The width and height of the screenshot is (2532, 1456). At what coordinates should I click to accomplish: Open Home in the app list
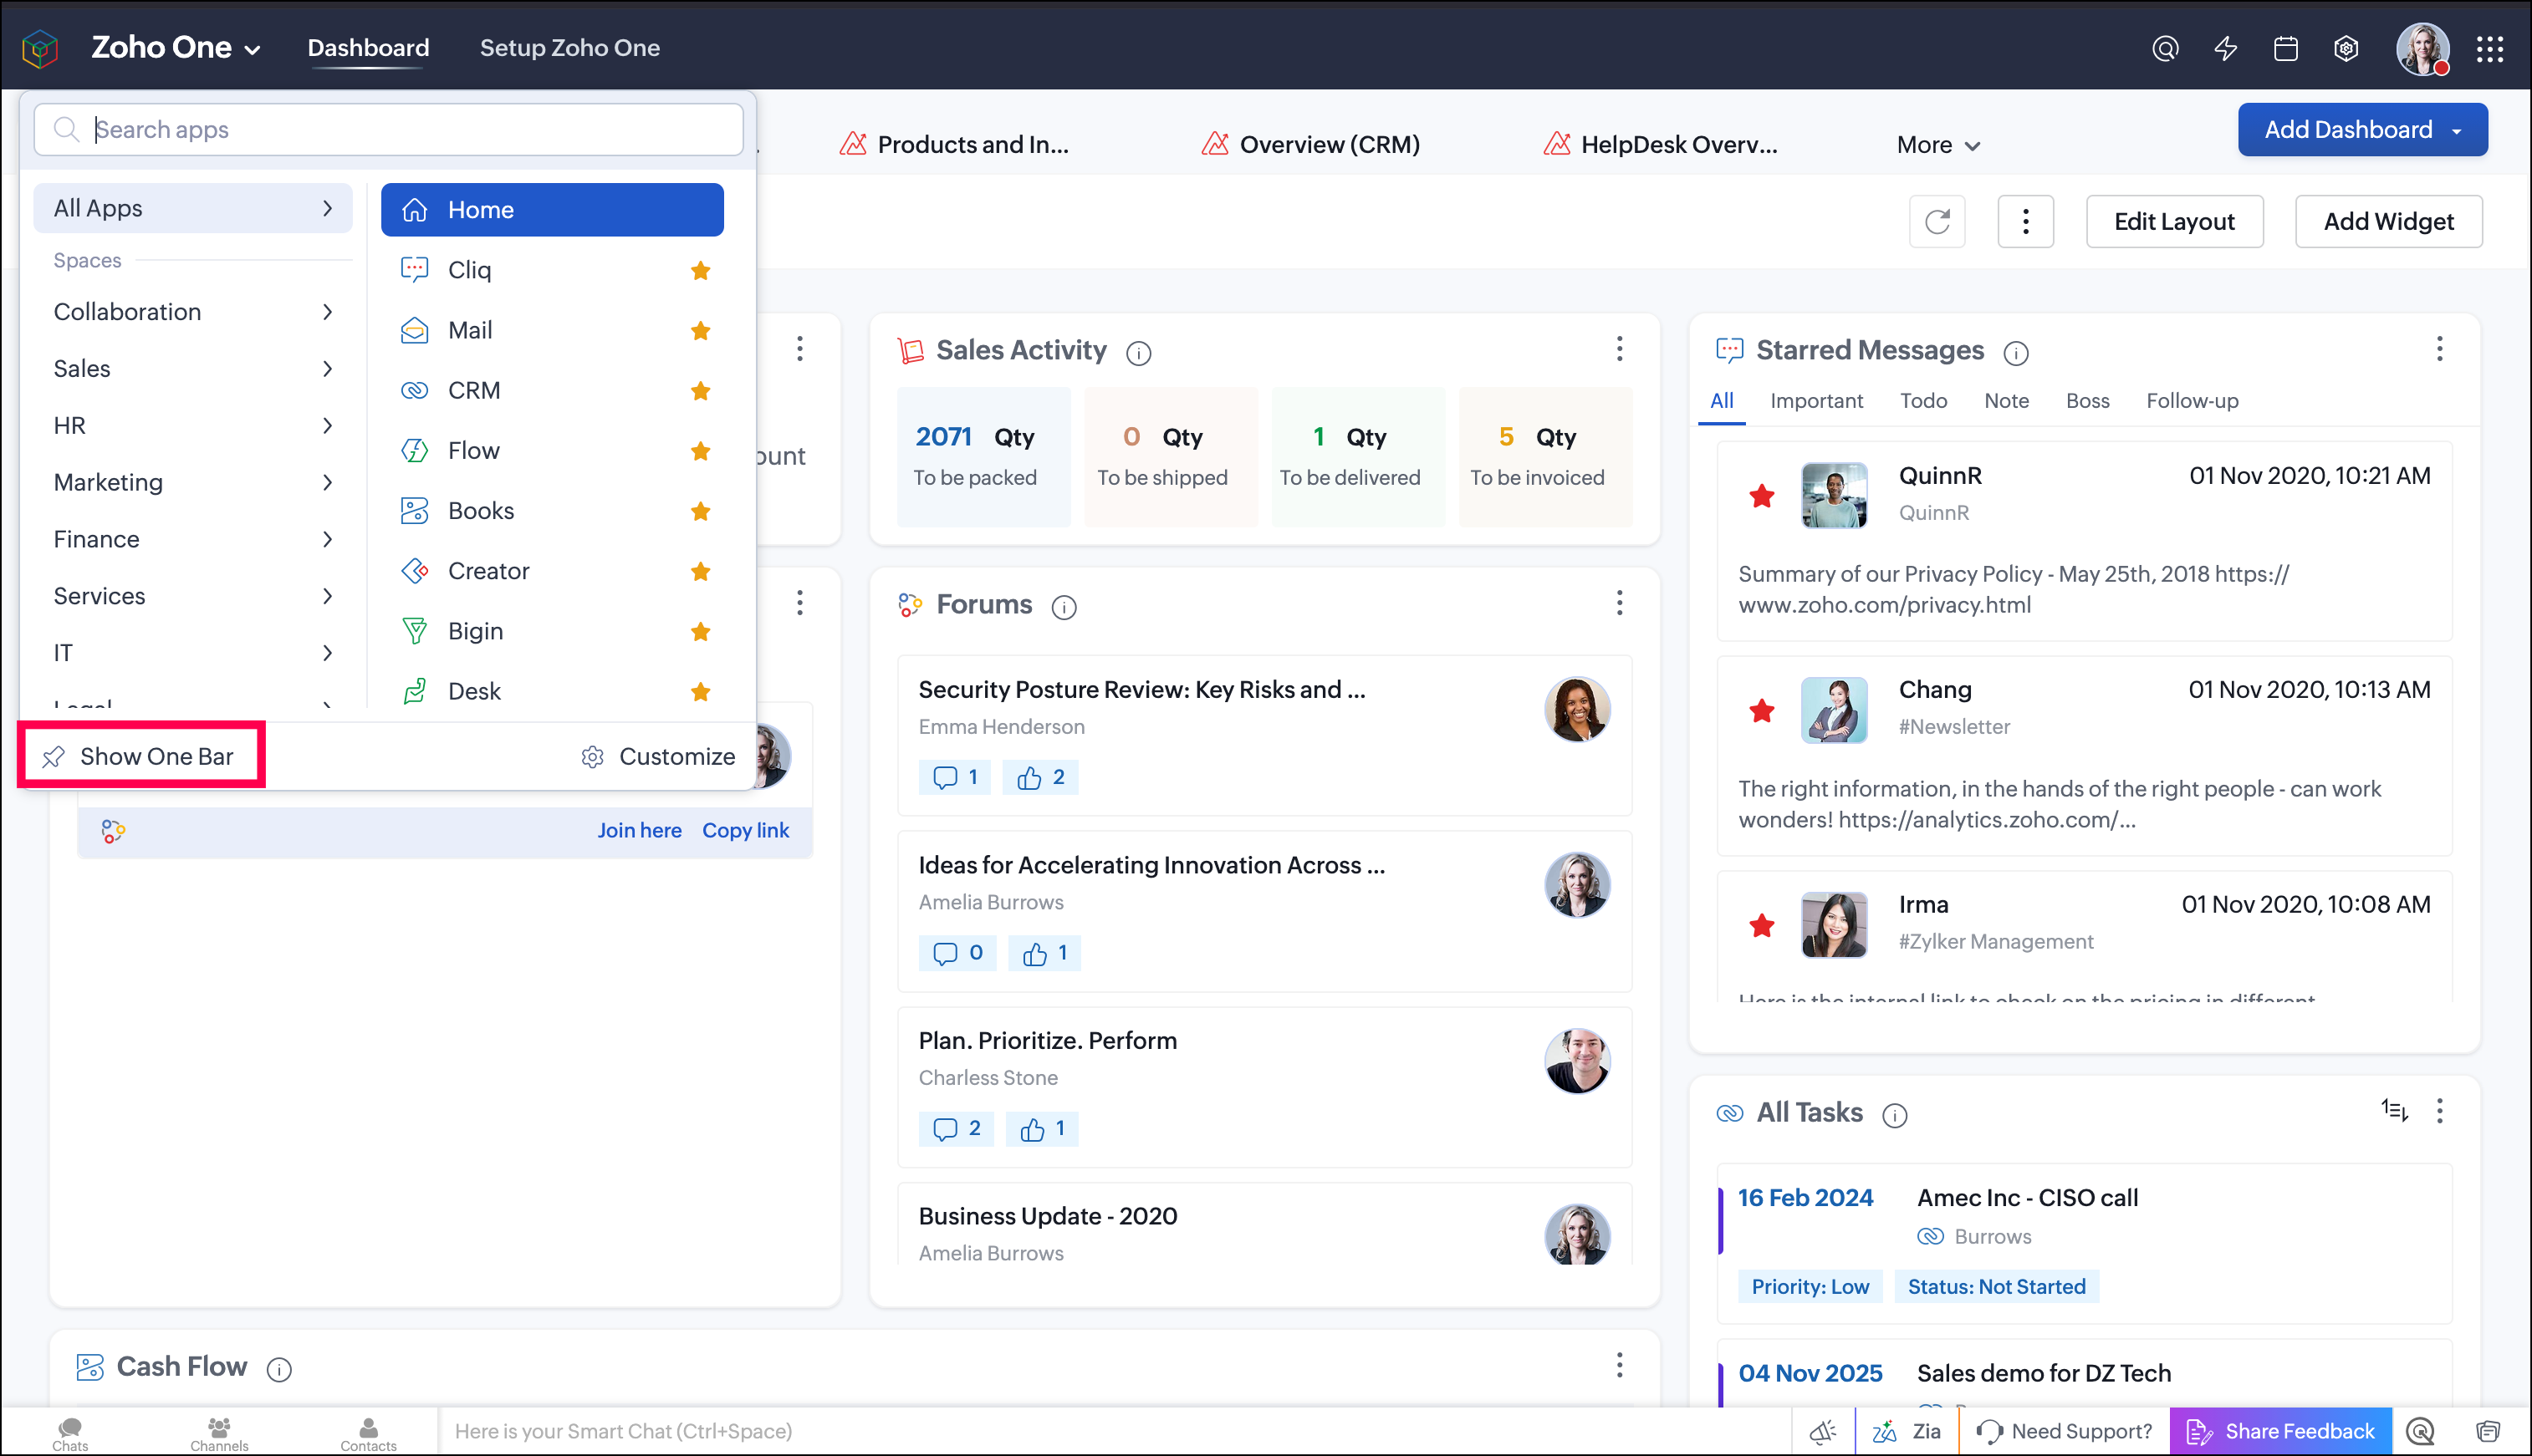[x=552, y=210]
